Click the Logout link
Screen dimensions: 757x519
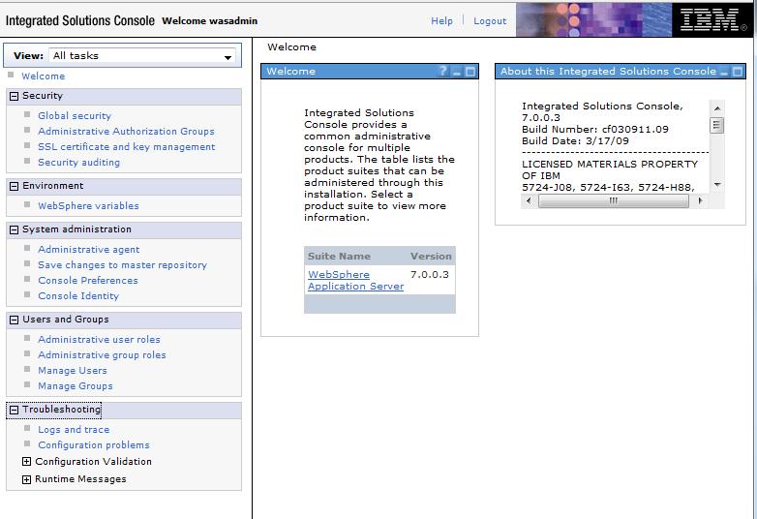point(490,20)
